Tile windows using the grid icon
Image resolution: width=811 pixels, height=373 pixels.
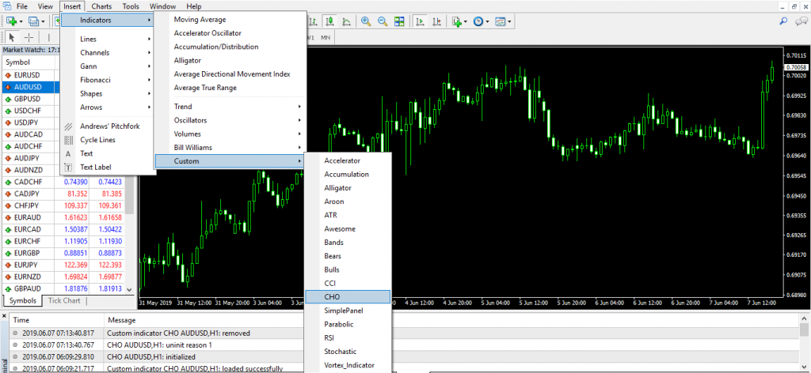click(x=399, y=21)
